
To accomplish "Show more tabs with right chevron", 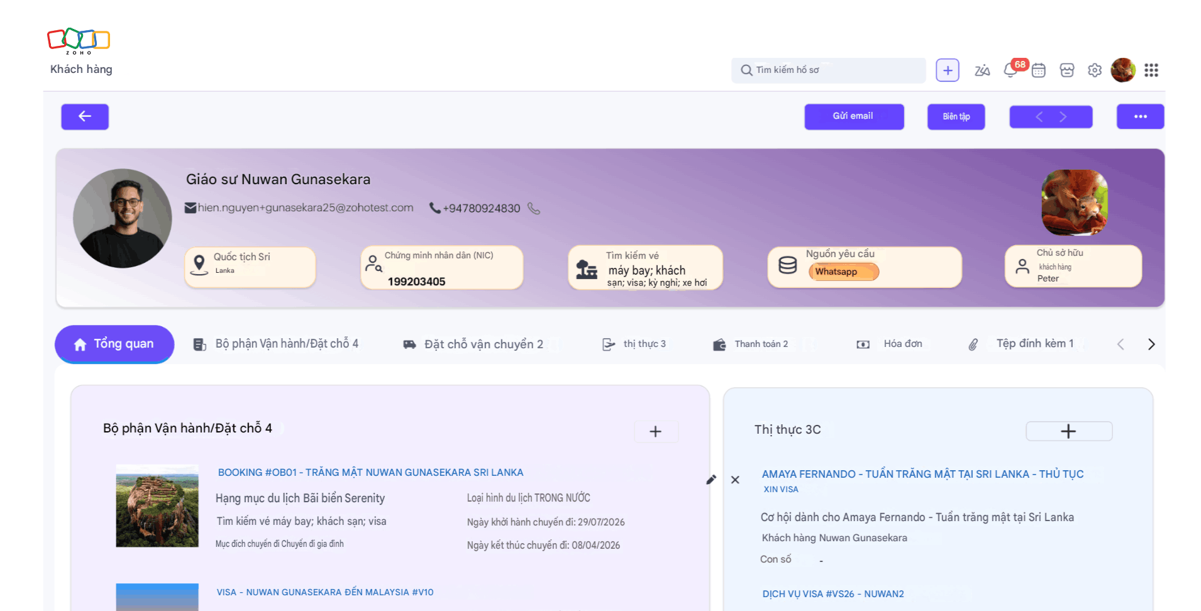I will coord(1151,344).
